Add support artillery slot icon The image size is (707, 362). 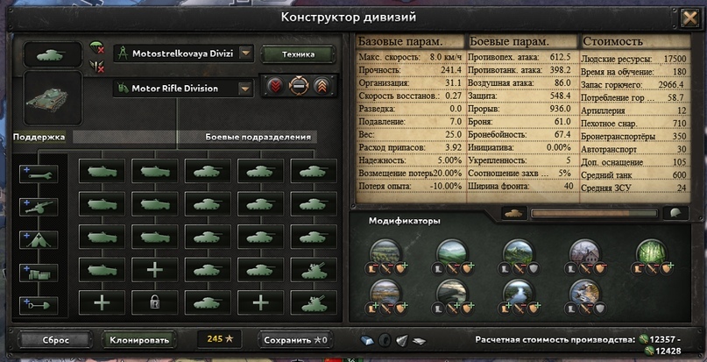(x=39, y=207)
